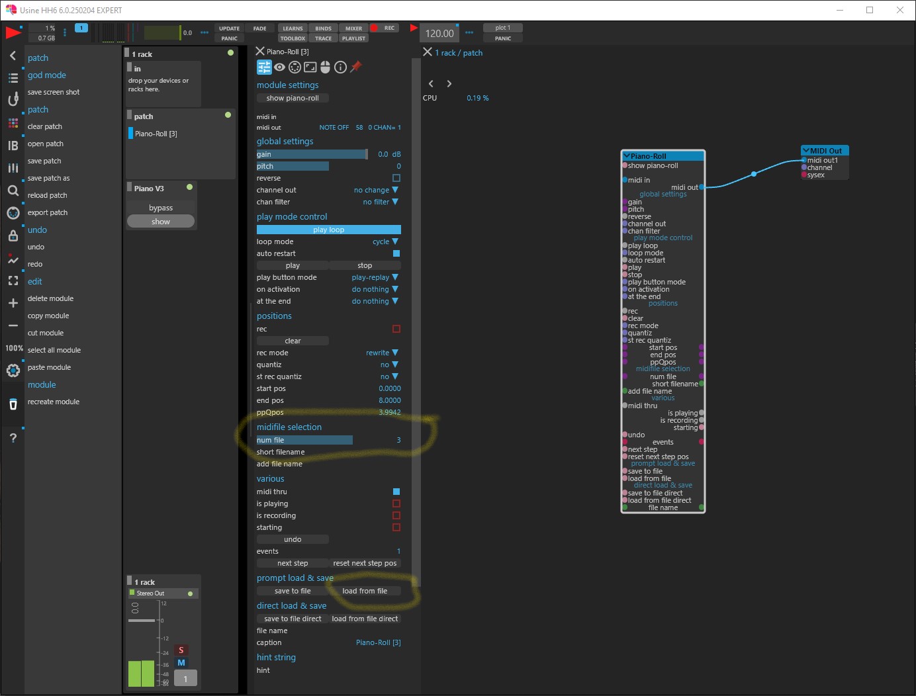Enable the reverse checkbox
916x696 pixels.
[x=396, y=178]
